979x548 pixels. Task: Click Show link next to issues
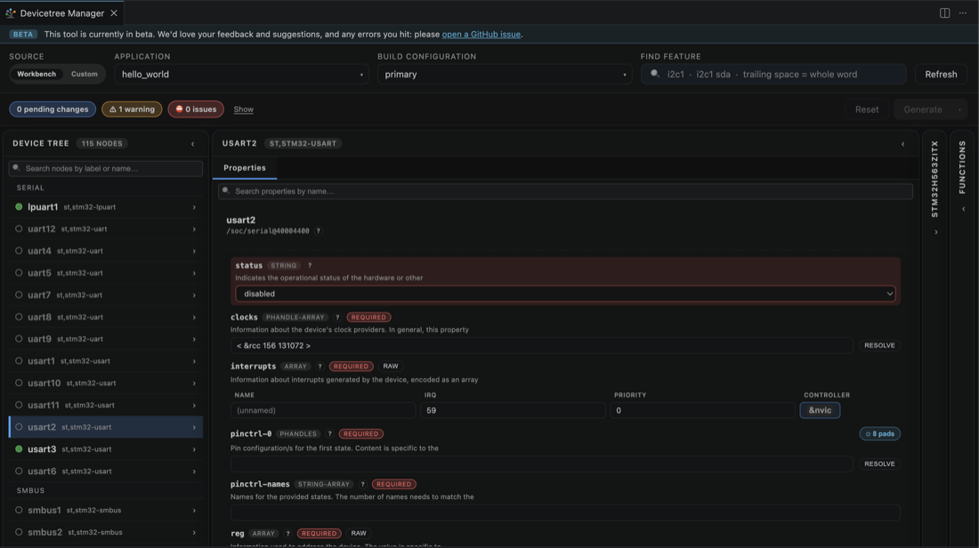[x=244, y=109]
